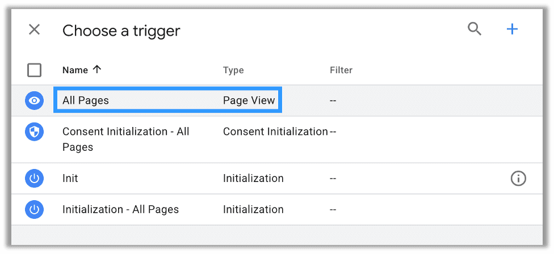Choose Initialization - All Pages trigger

pos(120,209)
